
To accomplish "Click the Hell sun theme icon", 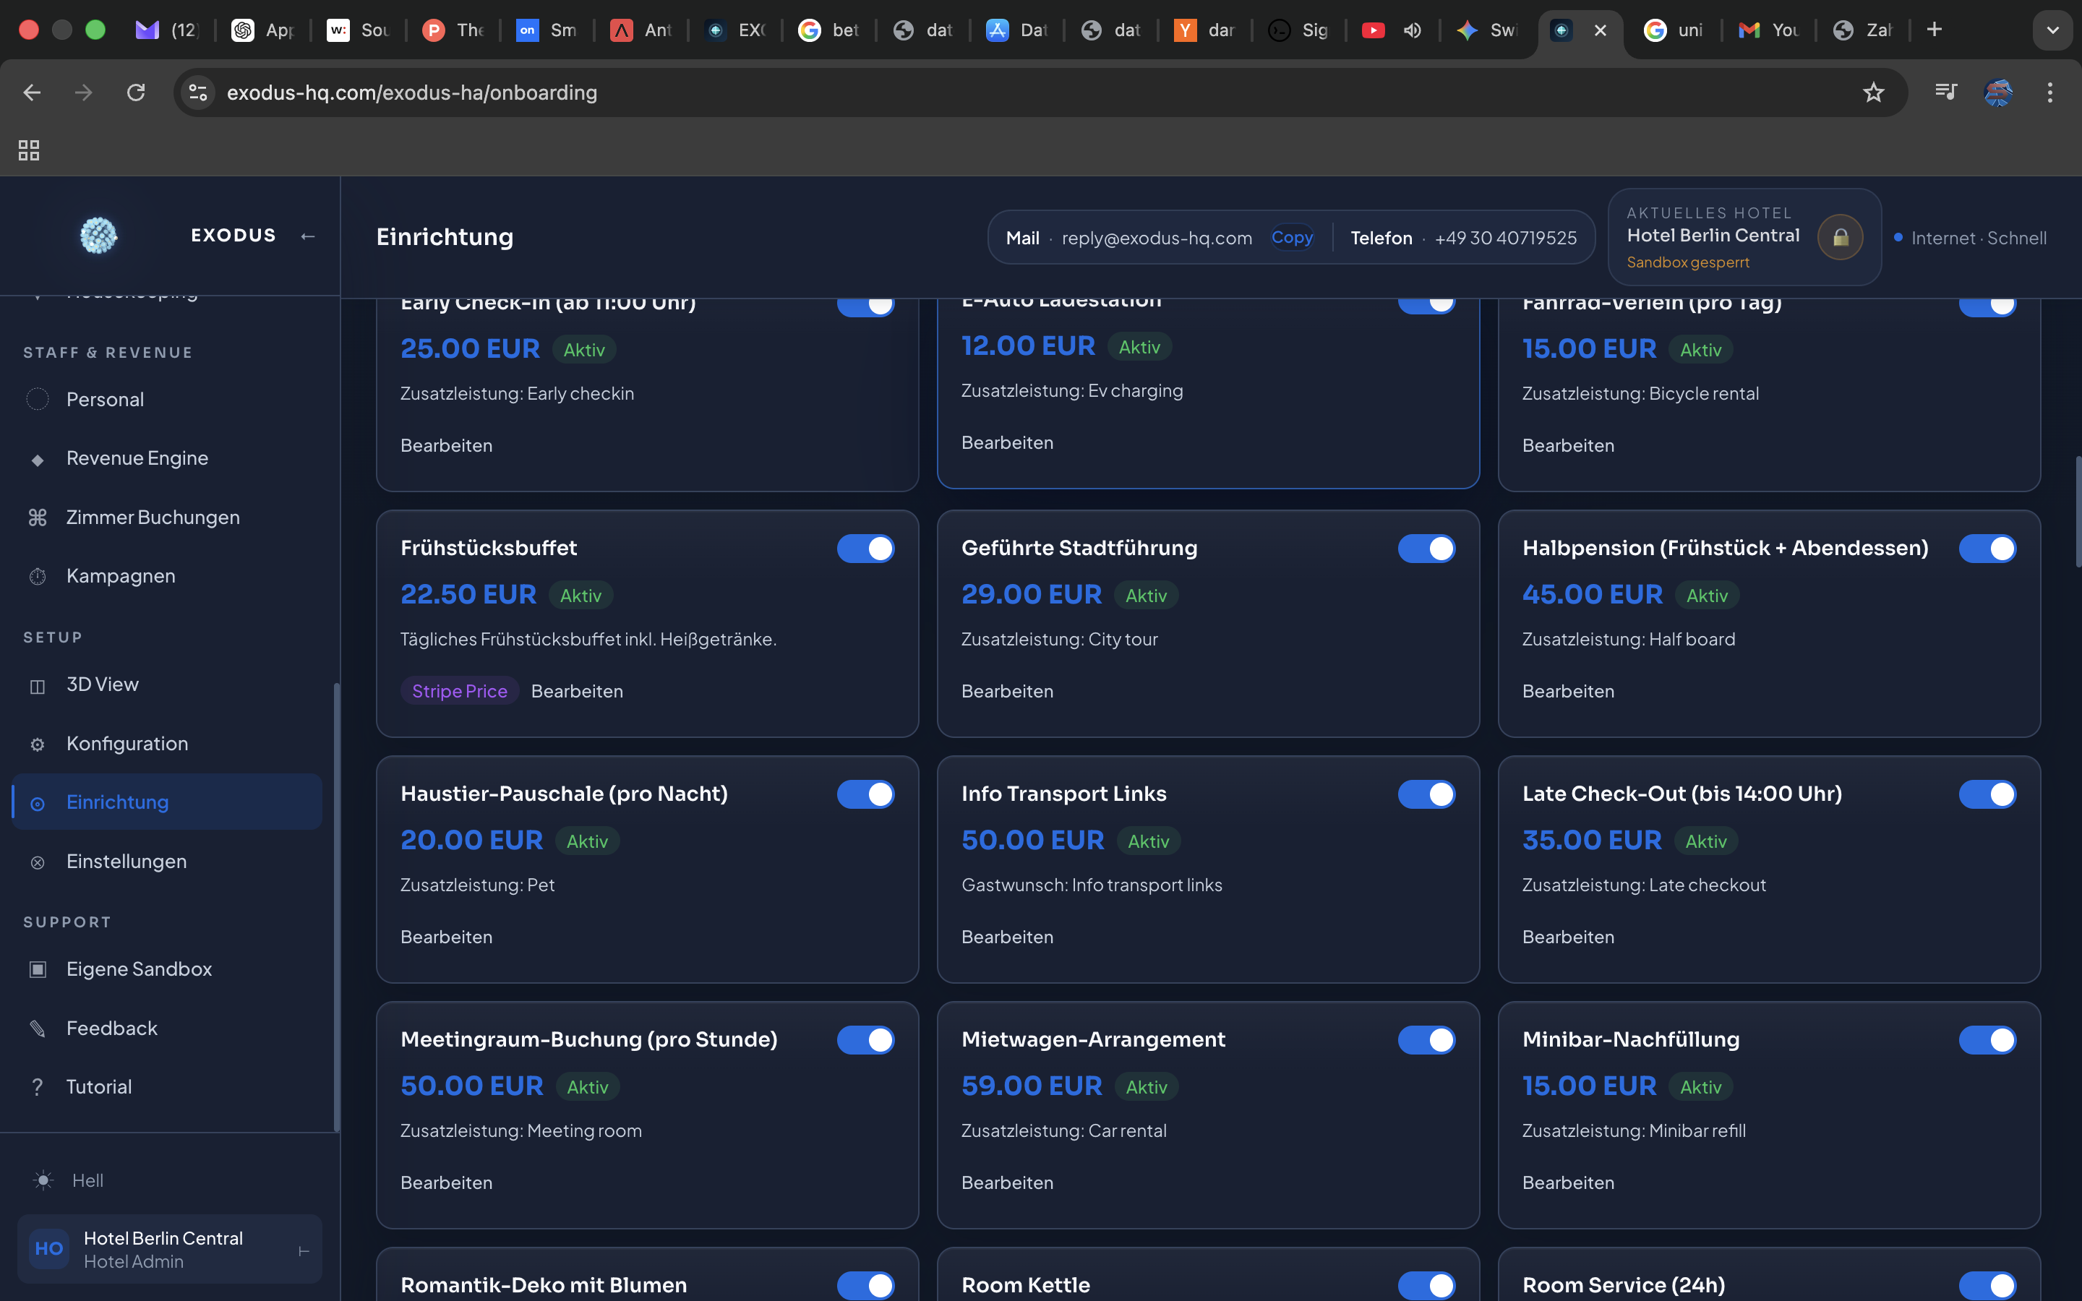I will point(43,1180).
